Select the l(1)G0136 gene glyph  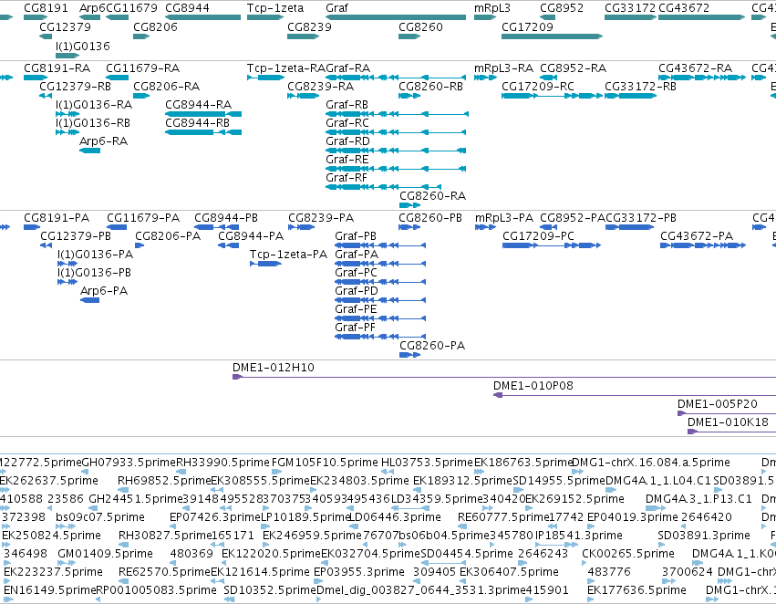click(x=67, y=56)
